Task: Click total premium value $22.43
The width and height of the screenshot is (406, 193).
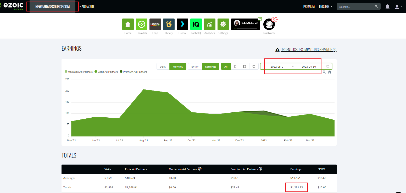Action: coord(235,187)
